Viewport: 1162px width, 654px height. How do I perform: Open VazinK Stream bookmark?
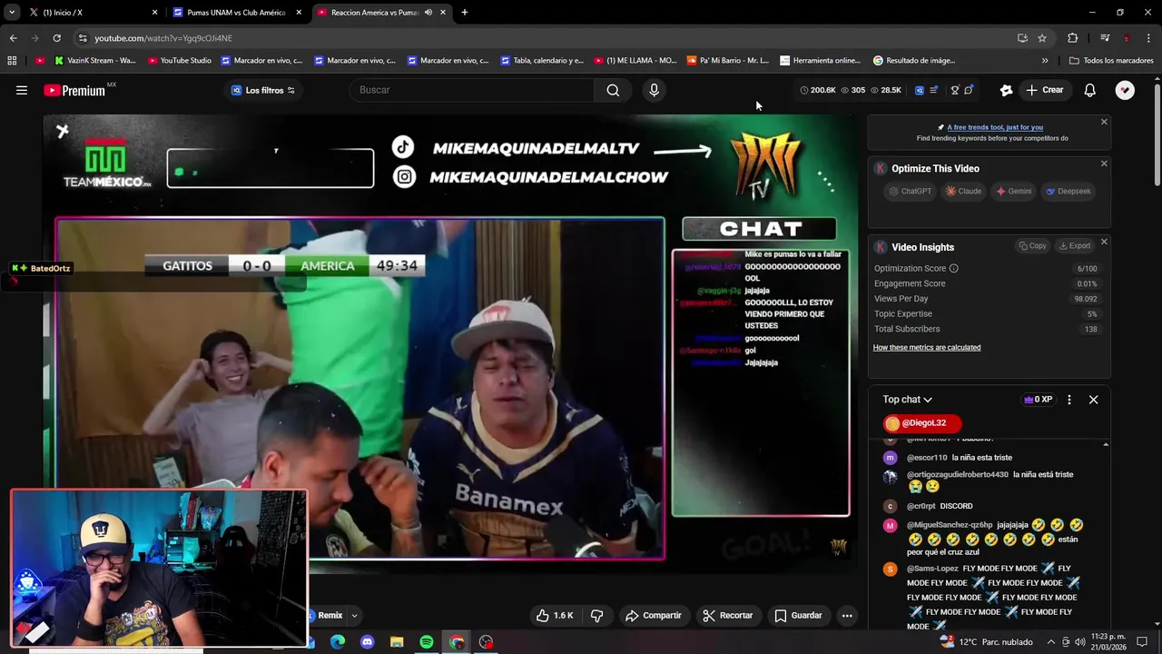94,61
